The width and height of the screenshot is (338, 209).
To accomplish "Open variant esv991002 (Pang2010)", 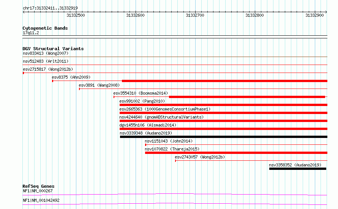I will 142,101.
